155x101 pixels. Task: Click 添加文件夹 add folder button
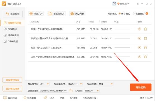pos(57,13)
